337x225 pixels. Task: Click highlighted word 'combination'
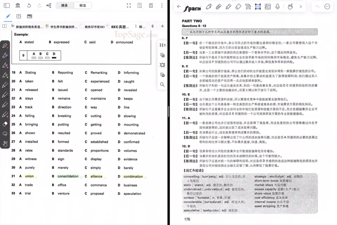click(133, 176)
